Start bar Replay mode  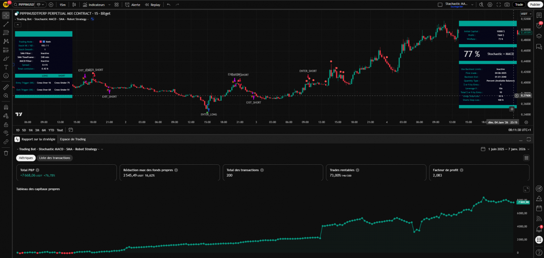(x=152, y=5)
